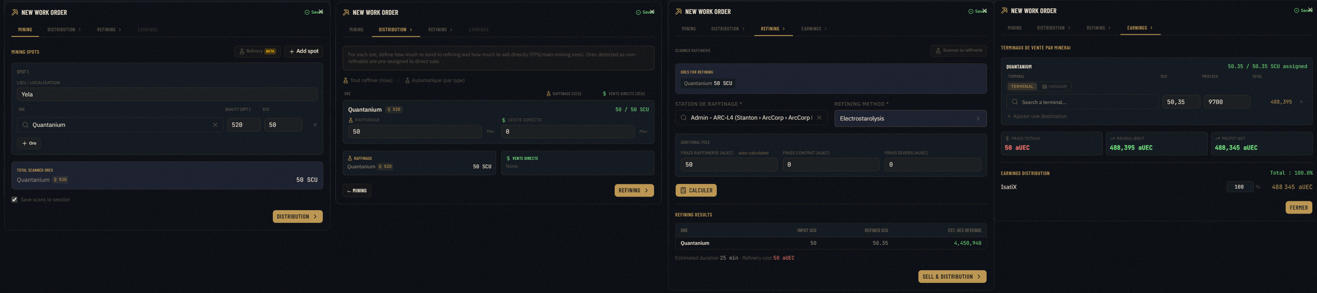This screenshot has width=1317, height=293.
Task: Close the Mining-step work order panel
Action: tap(321, 12)
